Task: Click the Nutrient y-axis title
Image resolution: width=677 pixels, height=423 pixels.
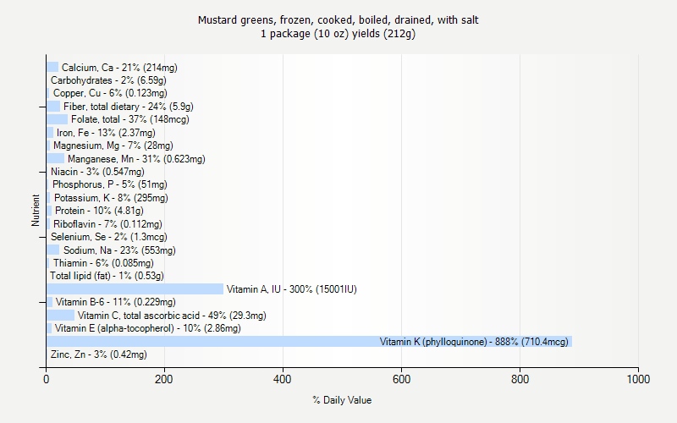Action: pyautogui.click(x=36, y=210)
